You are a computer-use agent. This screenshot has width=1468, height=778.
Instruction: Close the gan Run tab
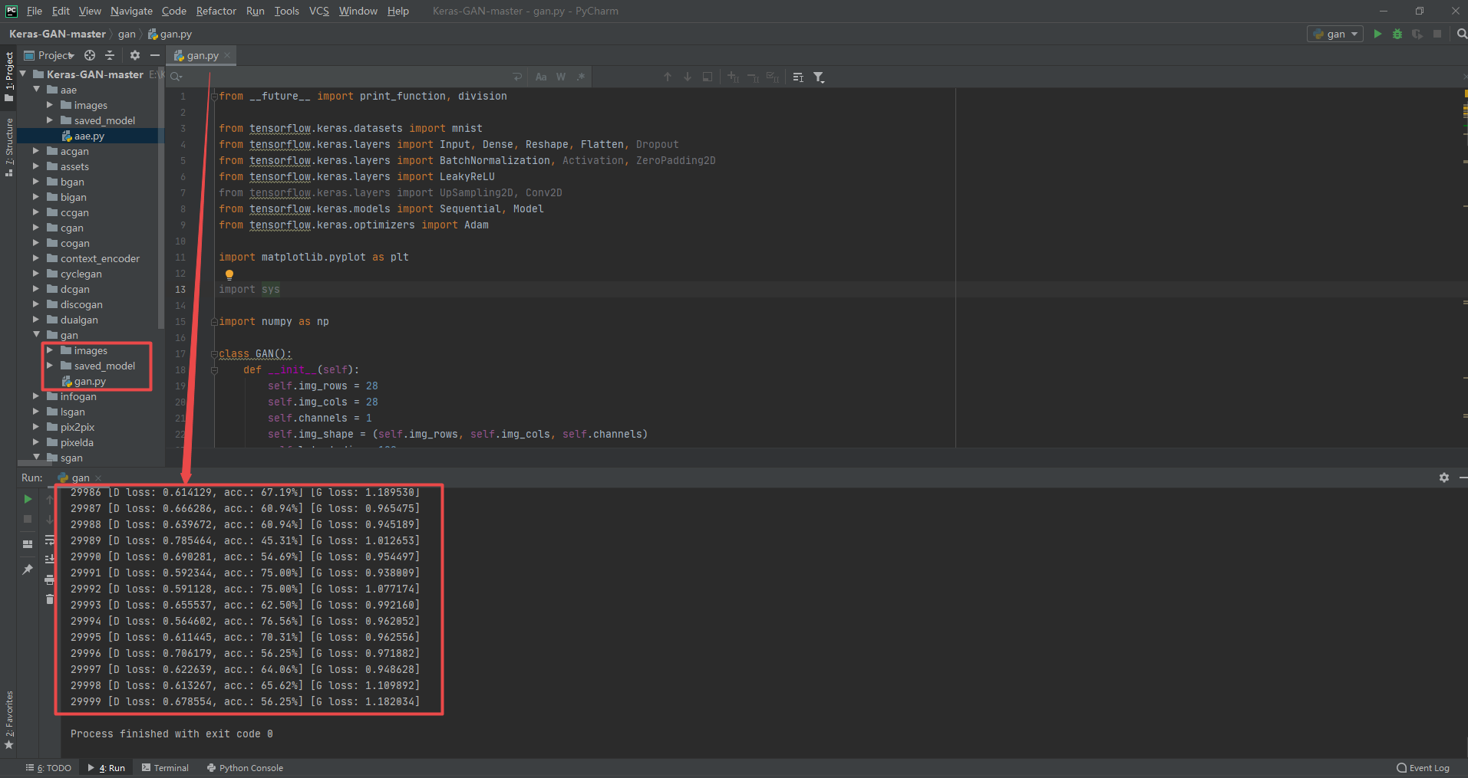point(98,478)
